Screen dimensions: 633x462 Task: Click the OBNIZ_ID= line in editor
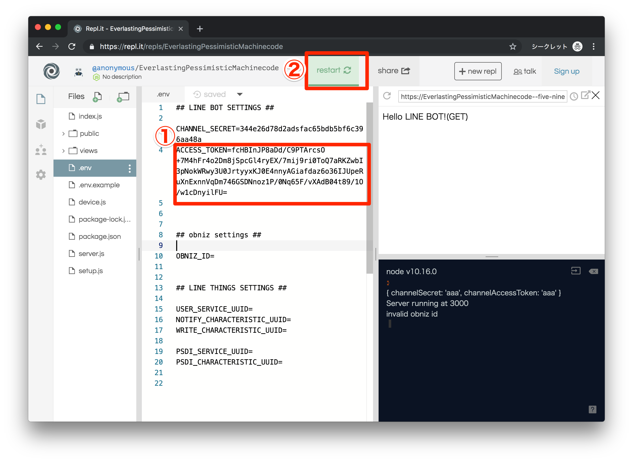[195, 256]
